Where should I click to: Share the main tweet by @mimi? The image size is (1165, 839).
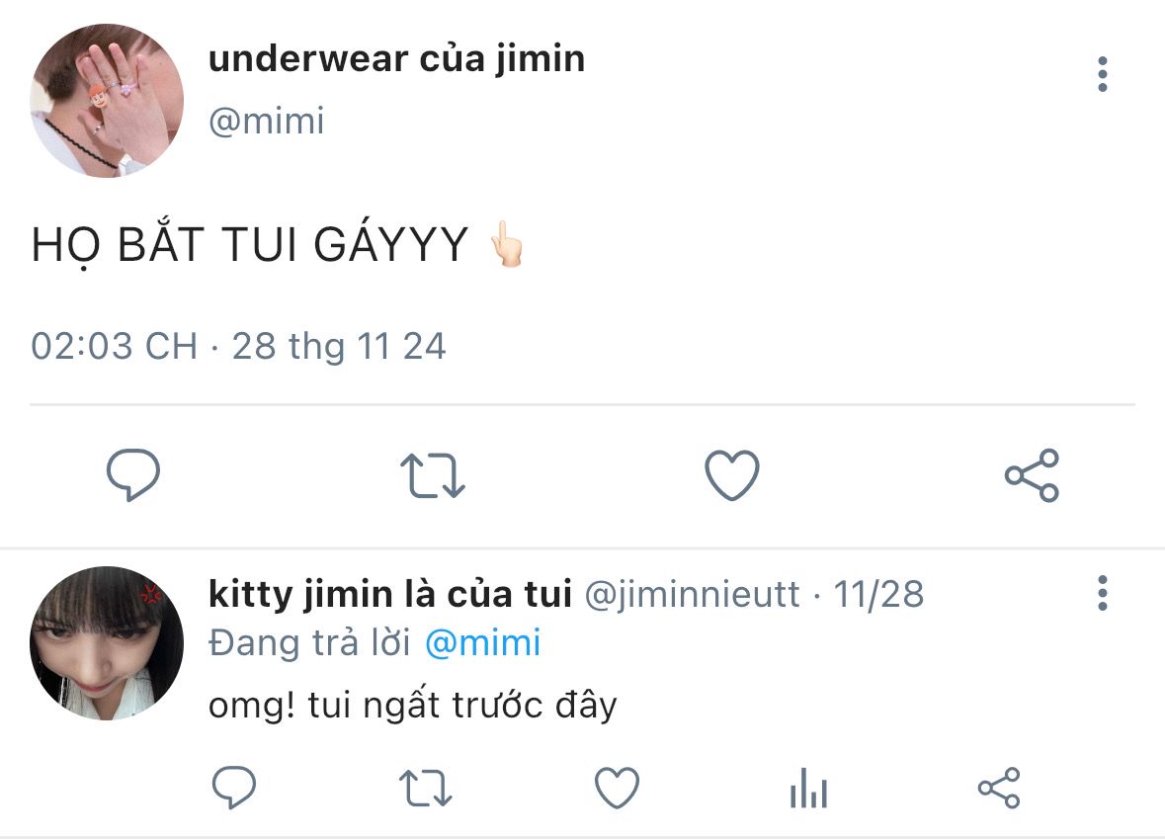(x=1032, y=475)
